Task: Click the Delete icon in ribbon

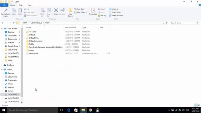Action: click(56, 10)
